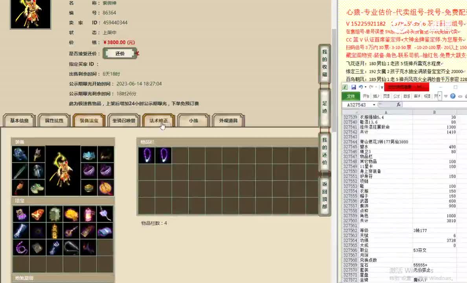Select the blue mask equipment icon
Viewport: 467px width, 283px height.
89,154
